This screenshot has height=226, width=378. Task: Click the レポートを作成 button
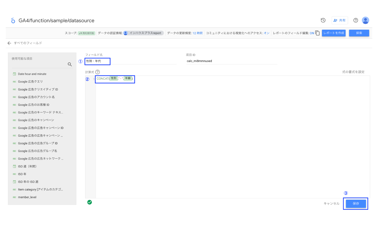pos(334,33)
